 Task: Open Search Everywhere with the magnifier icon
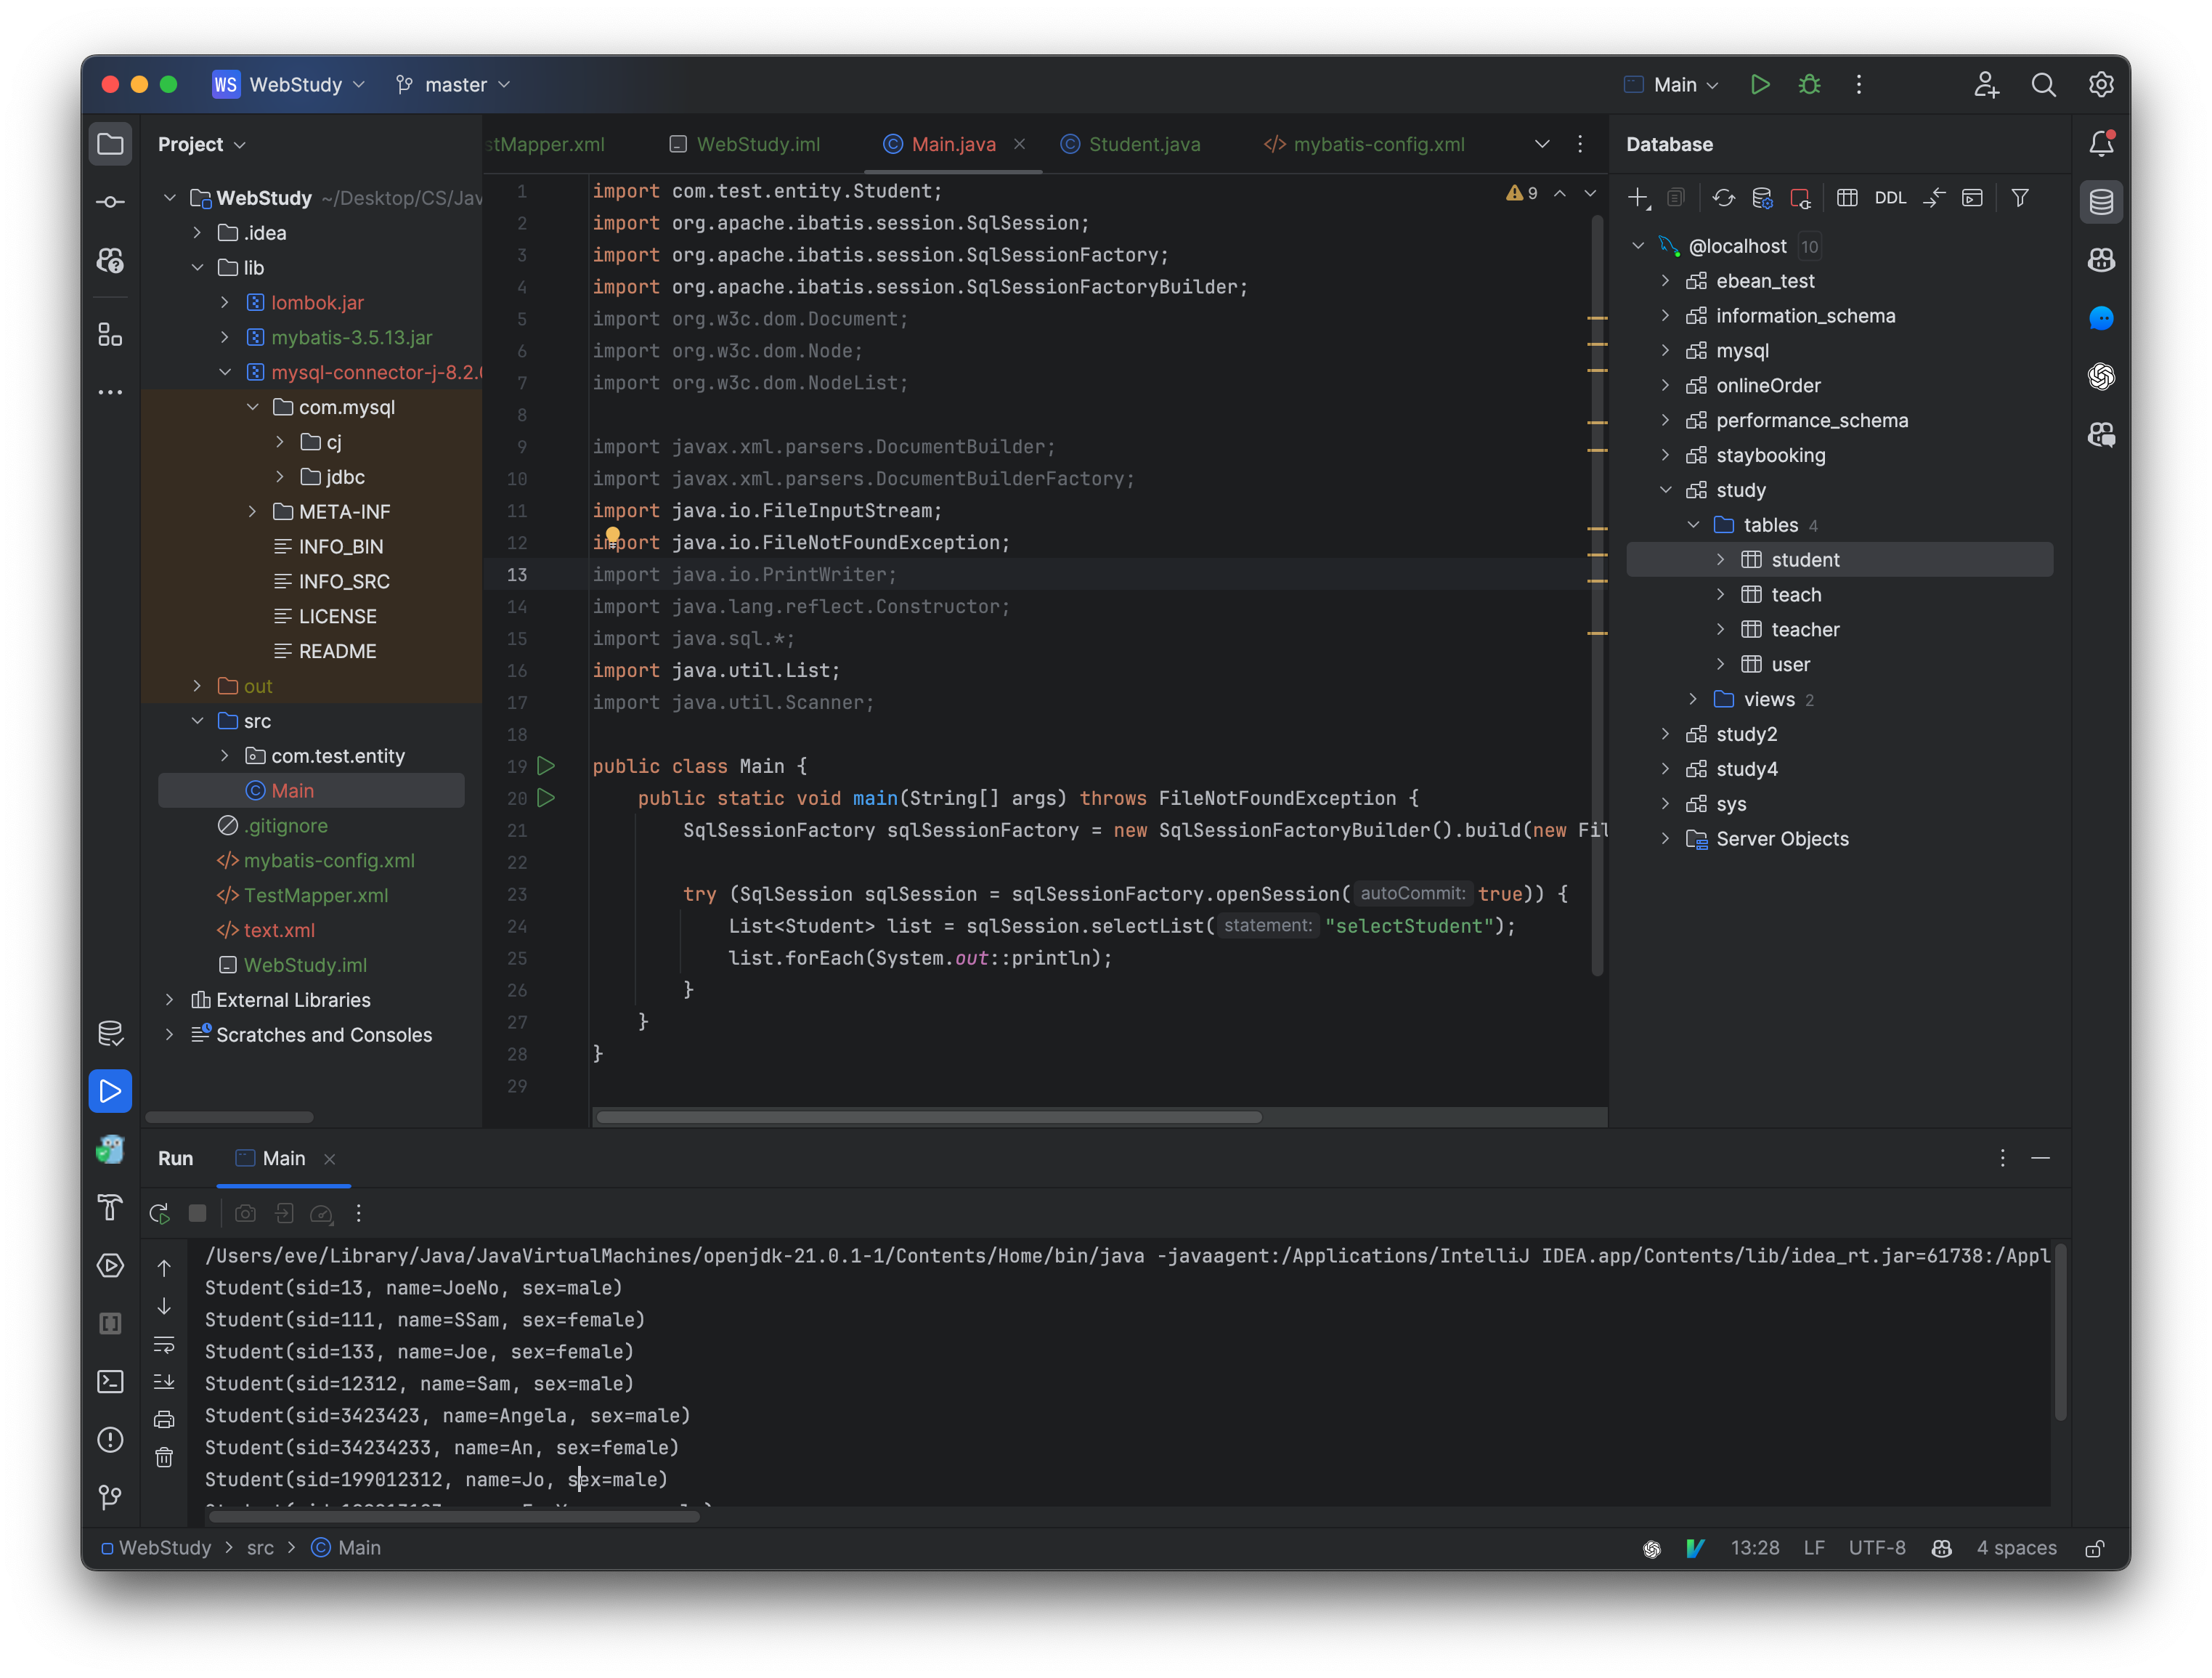pyautogui.click(x=2044, y=84)
